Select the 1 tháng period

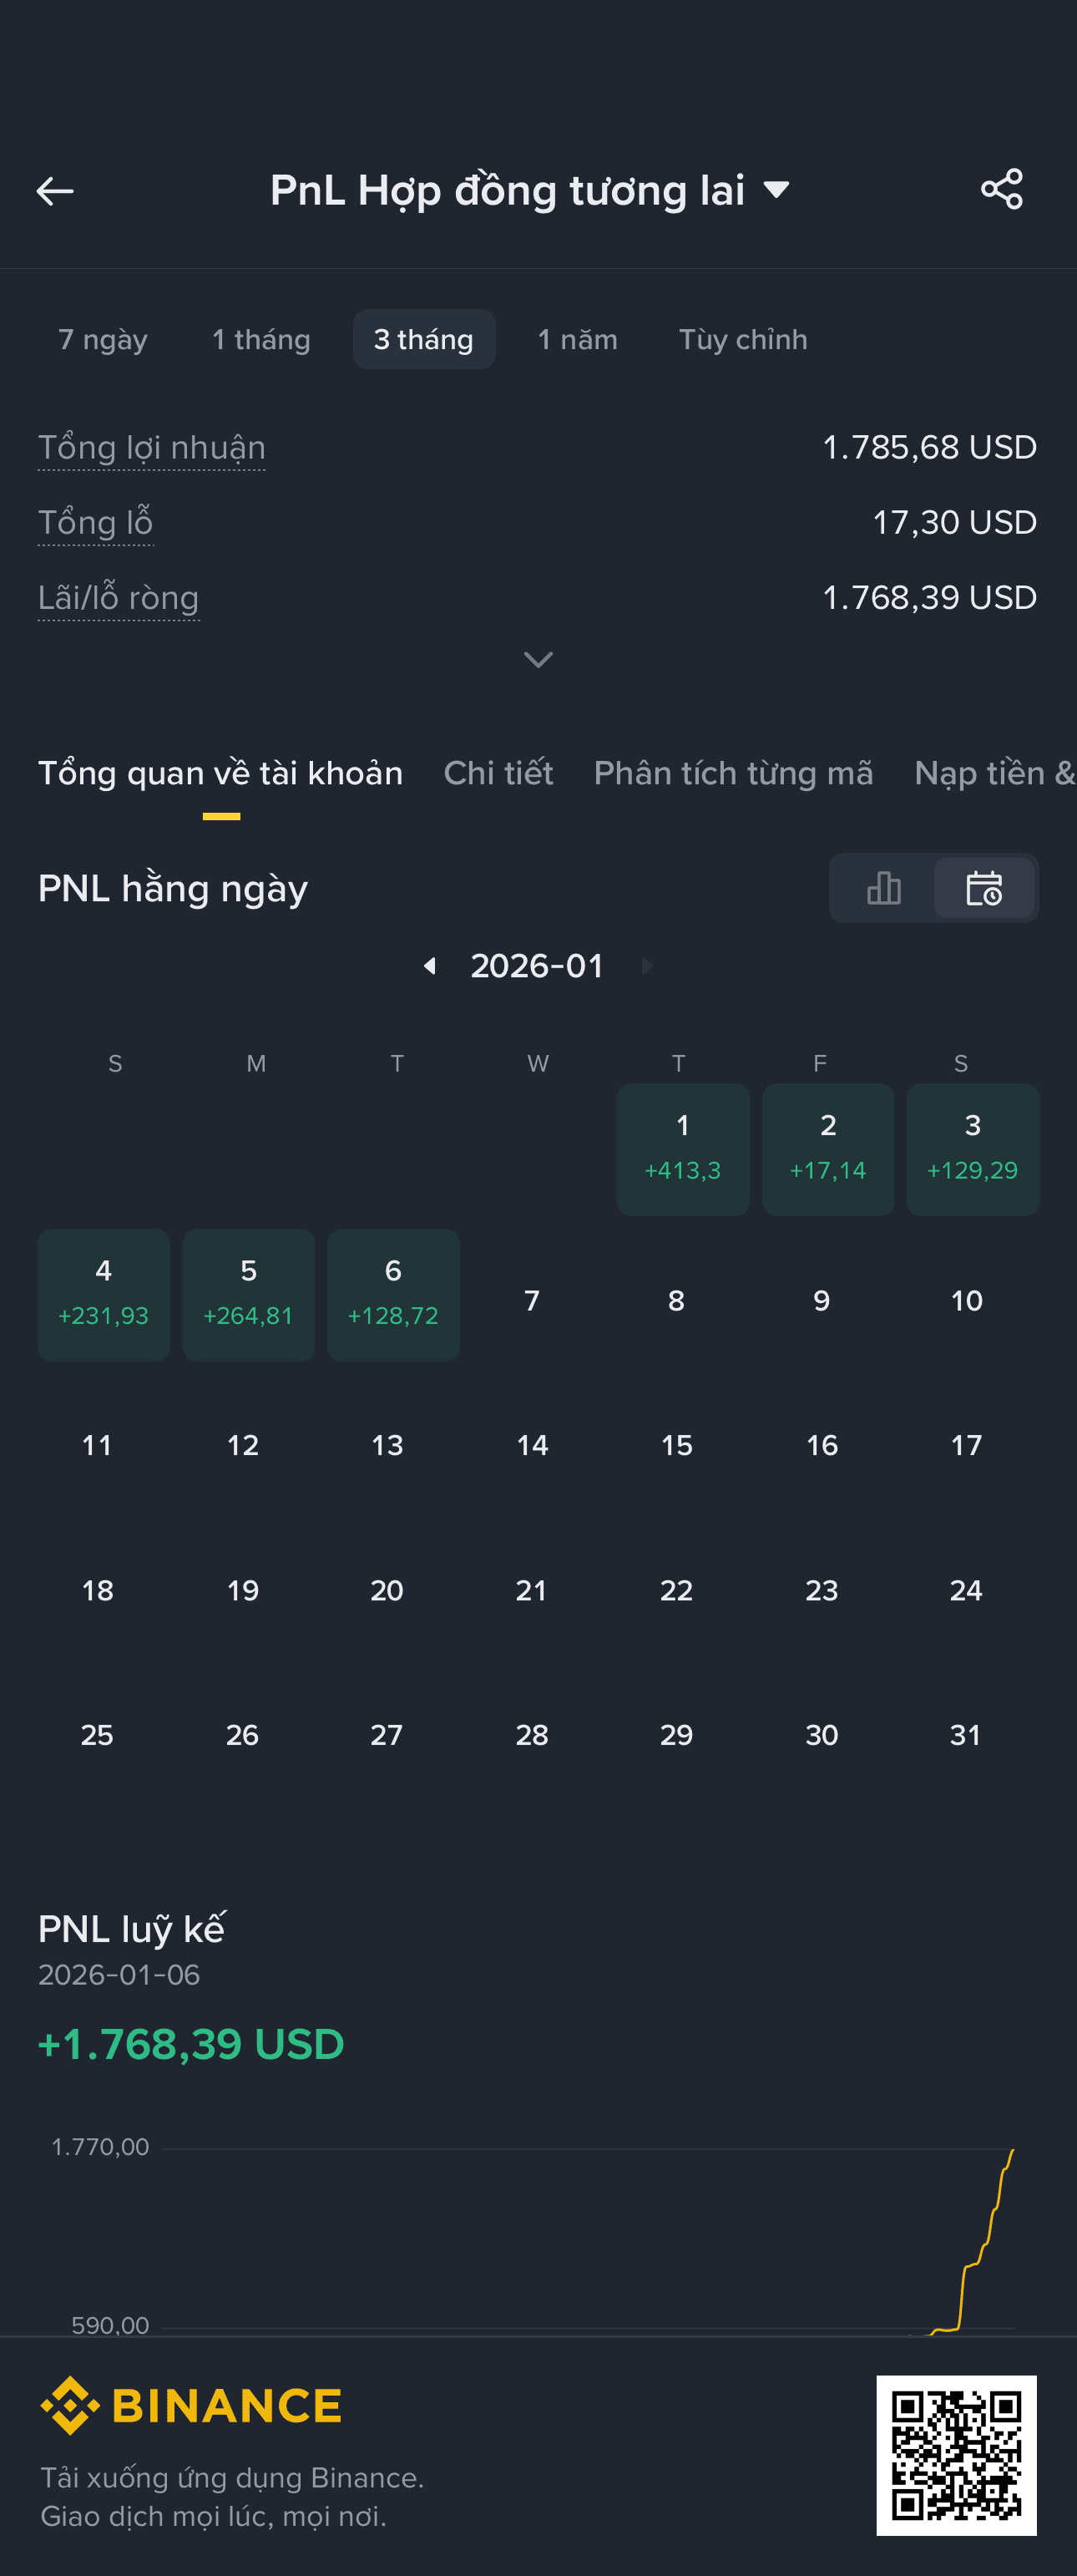(260, 340)
